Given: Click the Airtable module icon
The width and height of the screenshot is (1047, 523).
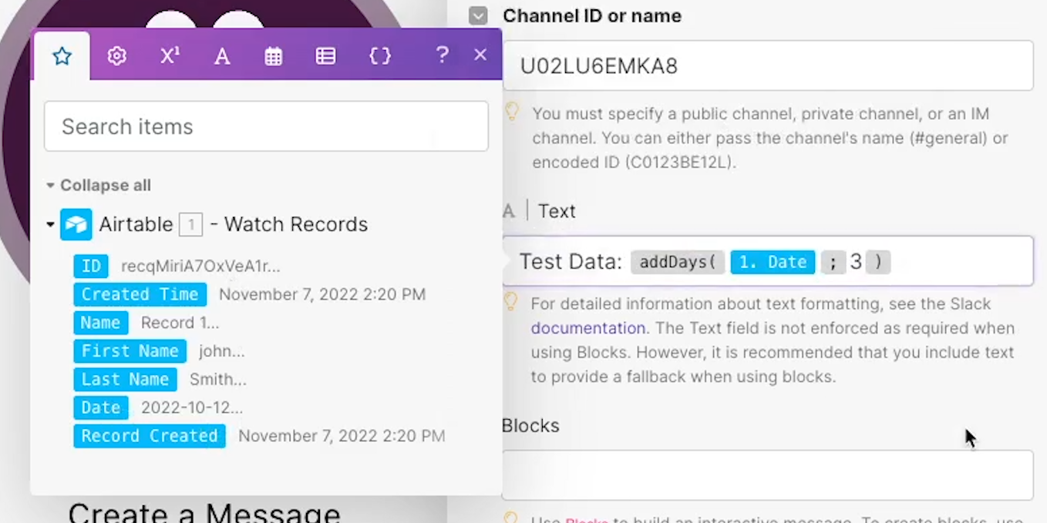Looking at the screenshot, I should click(76, 225).
